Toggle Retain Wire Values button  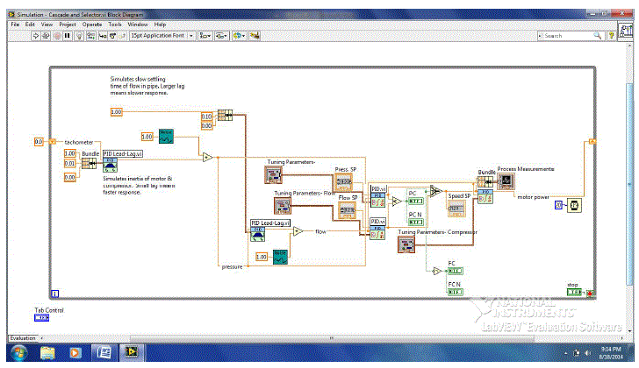tap(89, 35)
